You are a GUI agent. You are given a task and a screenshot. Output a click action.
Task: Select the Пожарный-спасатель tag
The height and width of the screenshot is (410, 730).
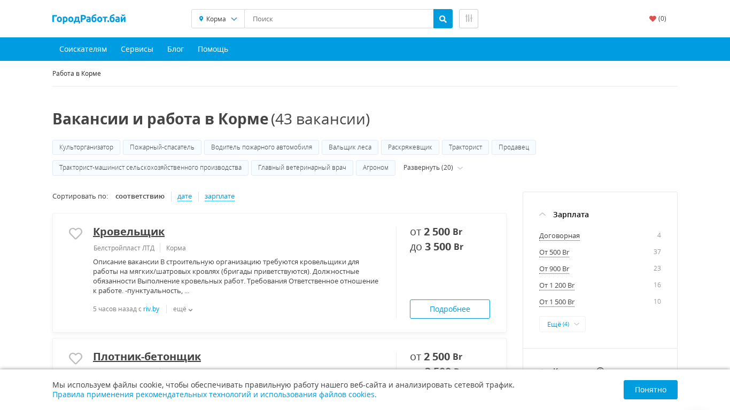(162, 147)
